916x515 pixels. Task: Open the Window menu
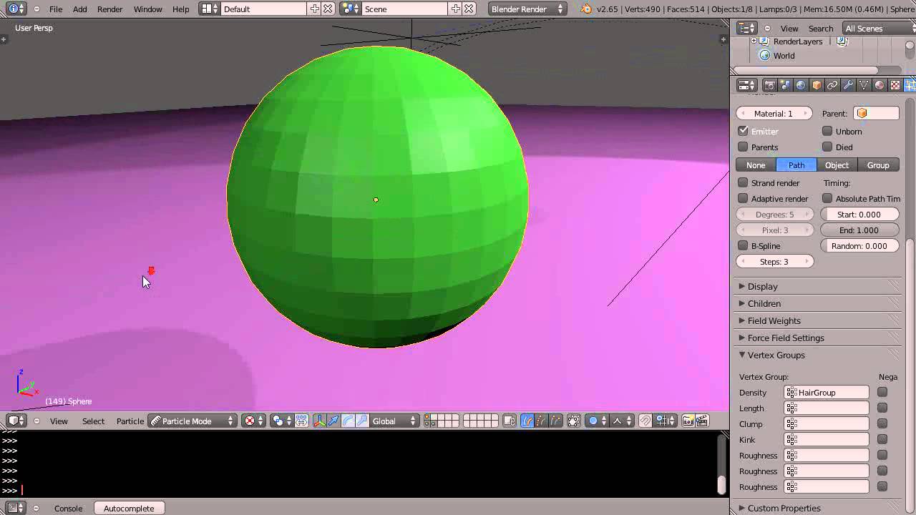click(148, 9)
